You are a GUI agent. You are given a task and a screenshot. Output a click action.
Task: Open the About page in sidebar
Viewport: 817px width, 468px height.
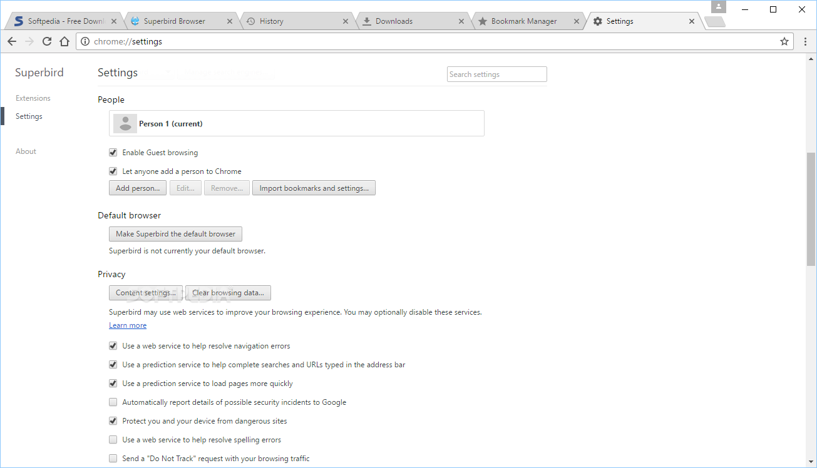point(26,151)
